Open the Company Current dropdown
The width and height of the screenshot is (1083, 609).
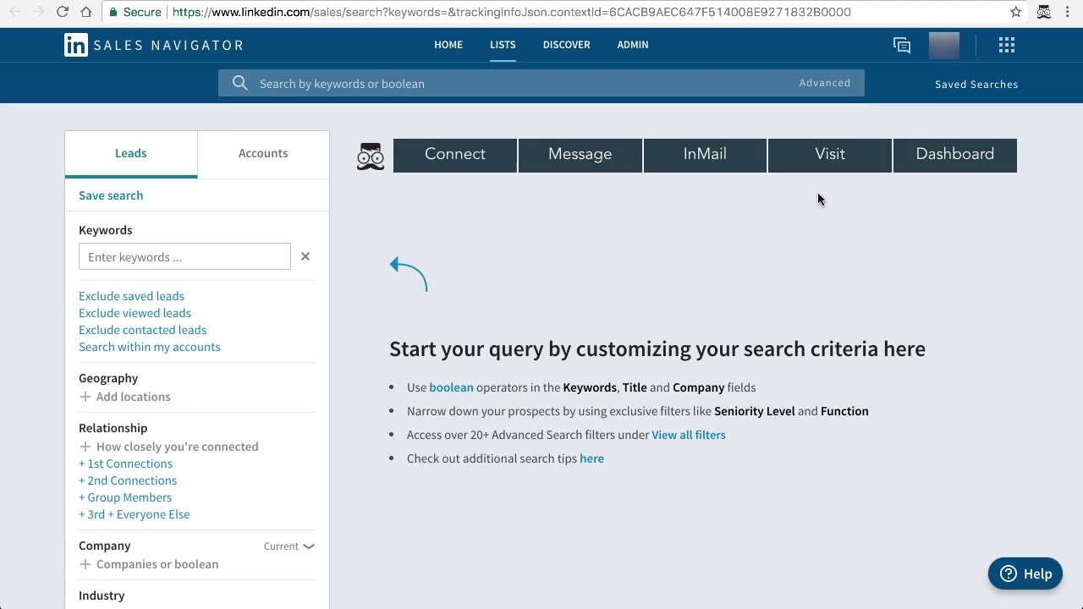(289, 546)
